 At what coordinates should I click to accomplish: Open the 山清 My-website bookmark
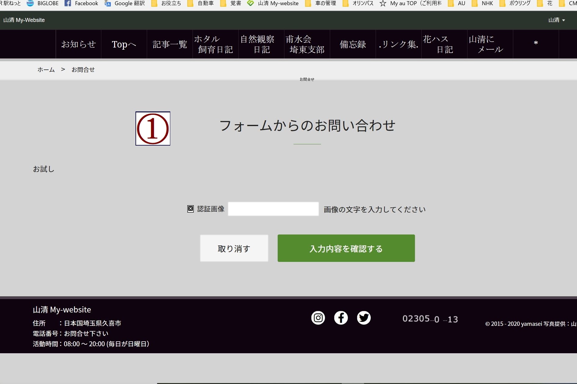point(273,3)
